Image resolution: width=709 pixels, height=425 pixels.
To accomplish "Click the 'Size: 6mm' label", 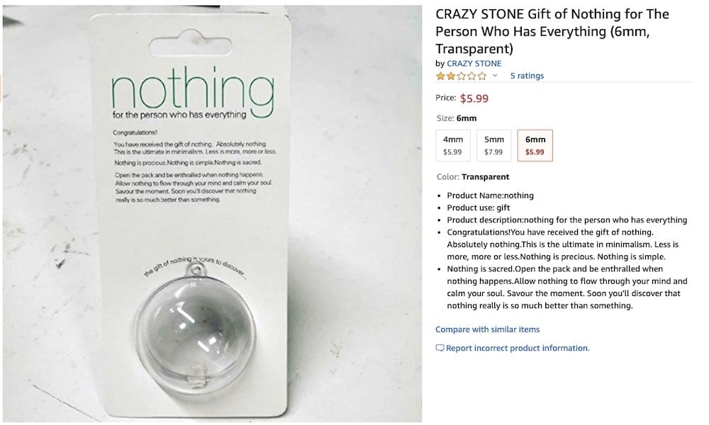I will point(457,118).
